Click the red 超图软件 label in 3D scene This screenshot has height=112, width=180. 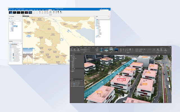[x=121, y=80]
